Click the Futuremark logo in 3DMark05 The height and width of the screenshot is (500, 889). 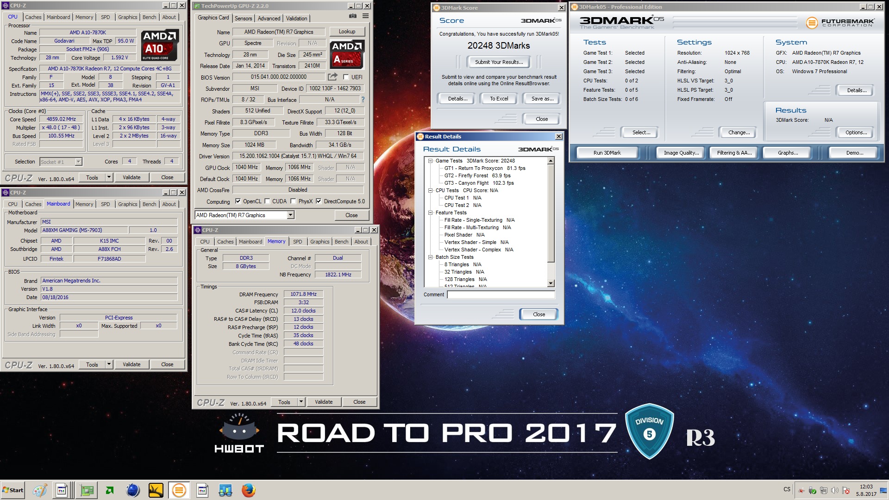[x=840, y=22]
